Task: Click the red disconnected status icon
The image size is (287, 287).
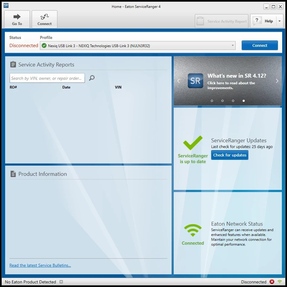Action: (x=272, y=282)
